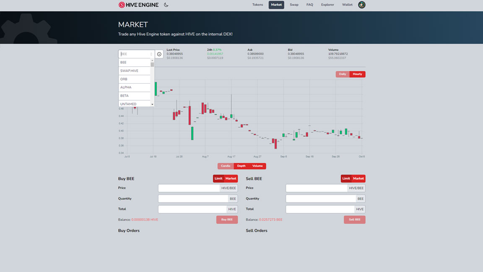
Task: Select Market order for Buy BEE
Action: [x=231, y=178]
